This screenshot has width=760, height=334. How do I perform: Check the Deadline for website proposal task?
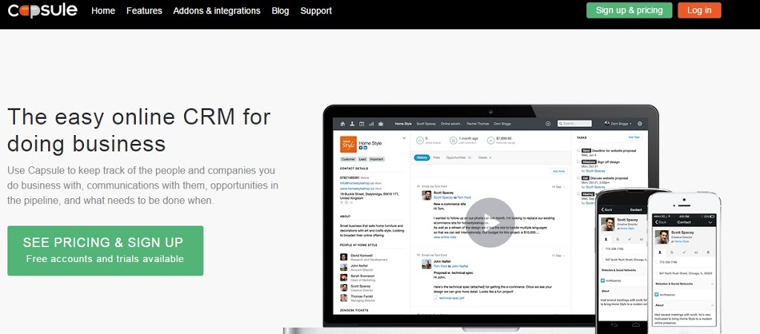pos(578,150)
